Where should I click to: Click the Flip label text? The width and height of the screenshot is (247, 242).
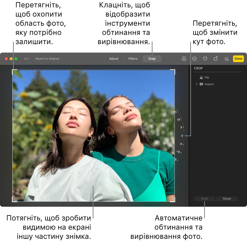pos(207,77)
